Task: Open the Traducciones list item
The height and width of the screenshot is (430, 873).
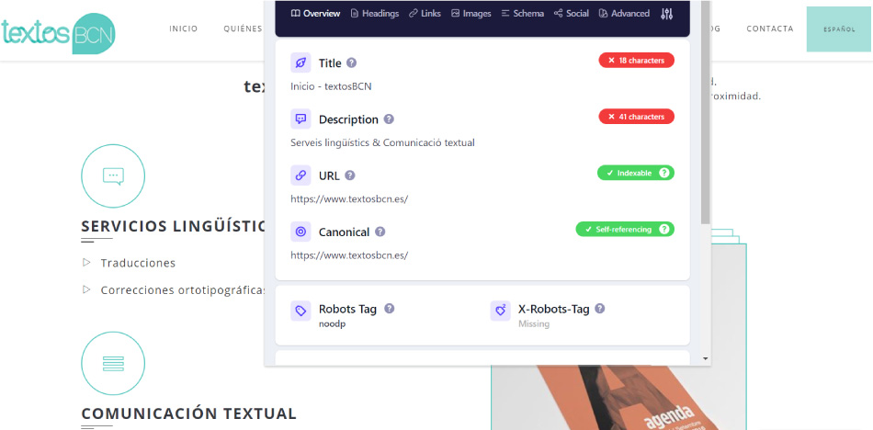Action: click(138, 263)
